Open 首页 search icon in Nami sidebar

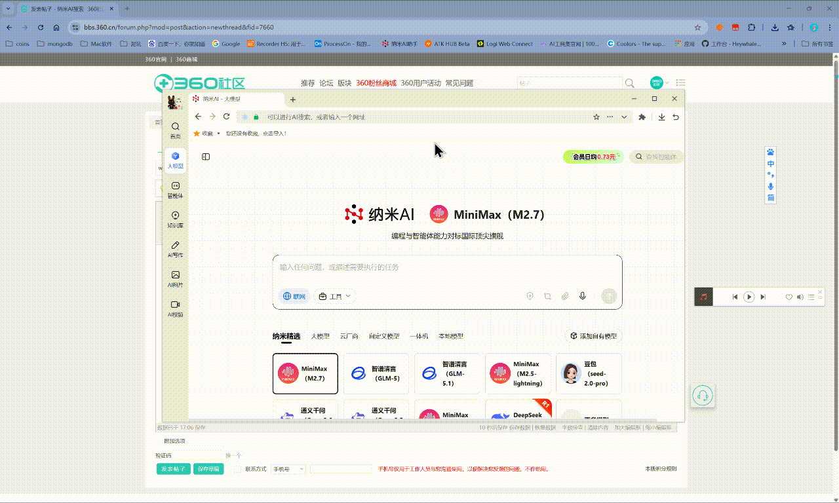pos(175,130)
